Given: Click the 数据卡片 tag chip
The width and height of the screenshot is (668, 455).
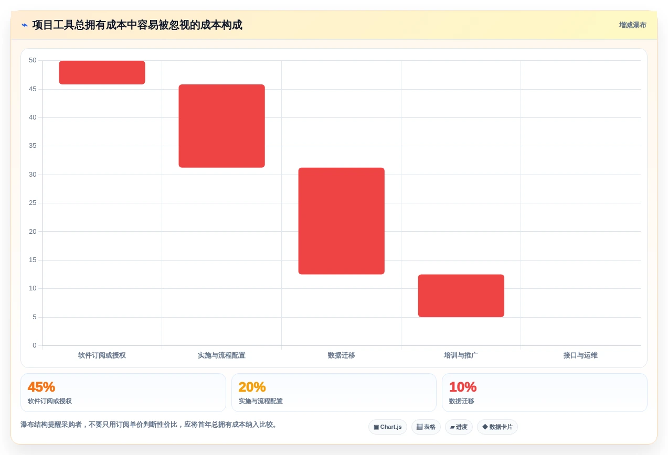Looking at the screenshot, I should 497,427.
